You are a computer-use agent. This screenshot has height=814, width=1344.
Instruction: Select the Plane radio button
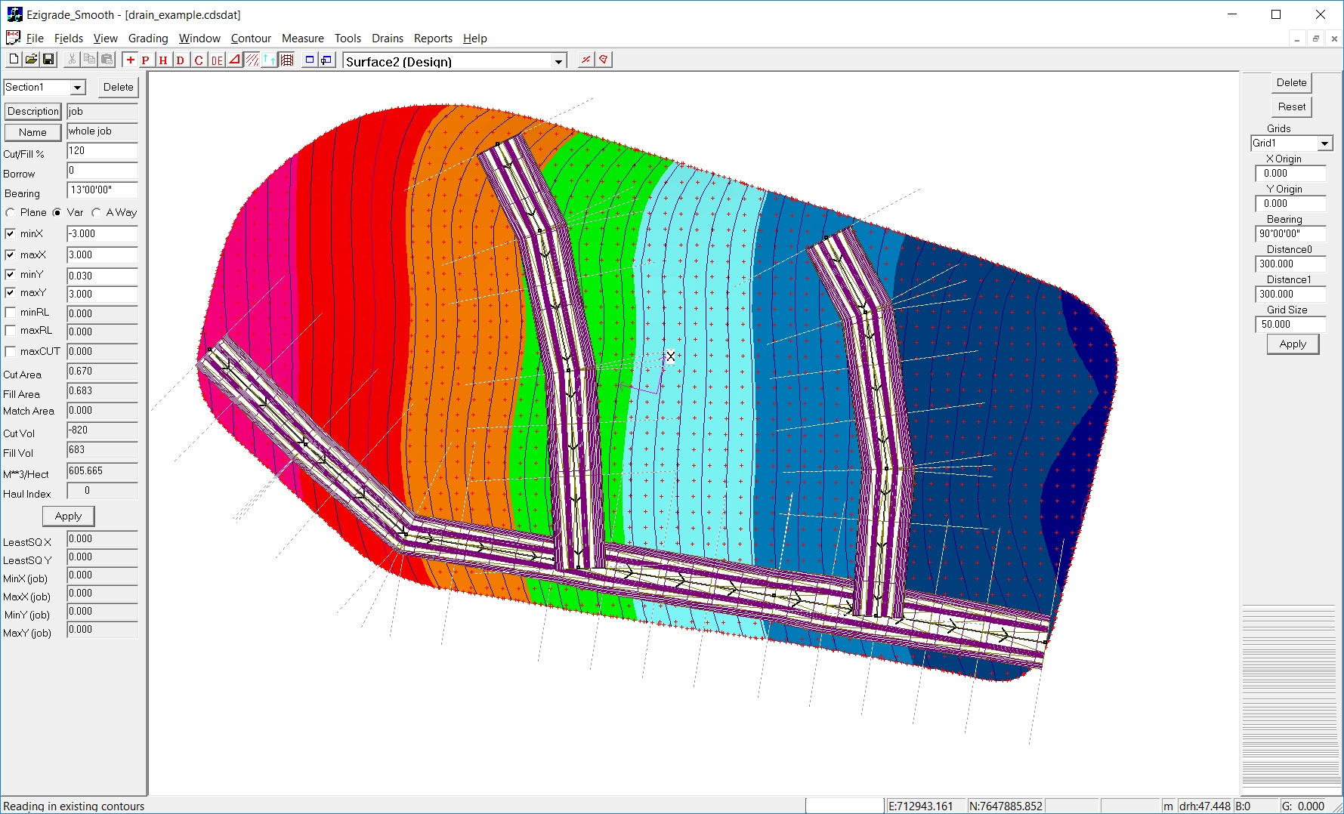click(11, 213)
